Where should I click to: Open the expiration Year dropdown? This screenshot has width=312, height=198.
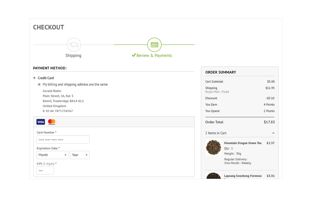pos(80,155)
